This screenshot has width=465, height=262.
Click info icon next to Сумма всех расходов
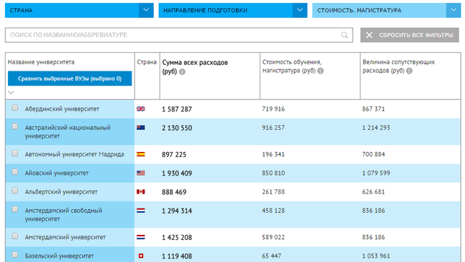coord(182,71)
